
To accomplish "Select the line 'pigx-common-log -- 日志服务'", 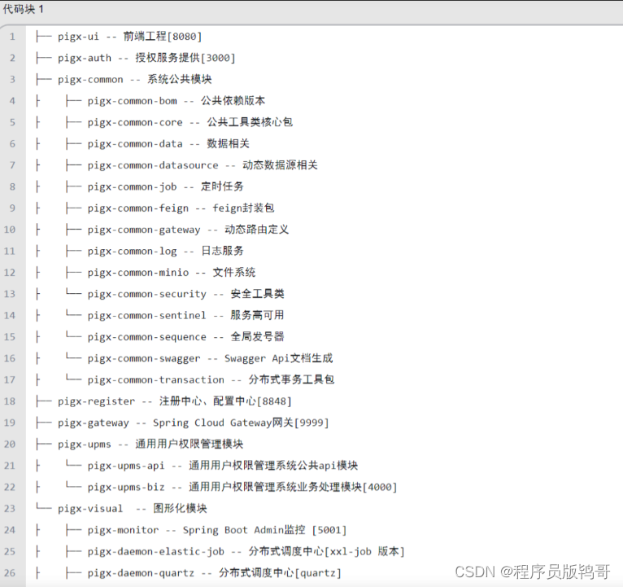I will coord(166,252).
